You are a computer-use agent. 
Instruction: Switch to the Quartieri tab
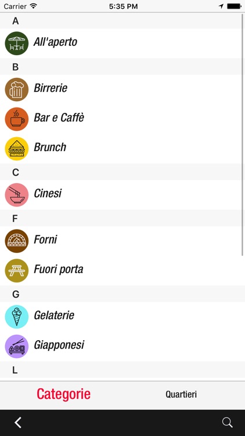(x=181, y=394)
